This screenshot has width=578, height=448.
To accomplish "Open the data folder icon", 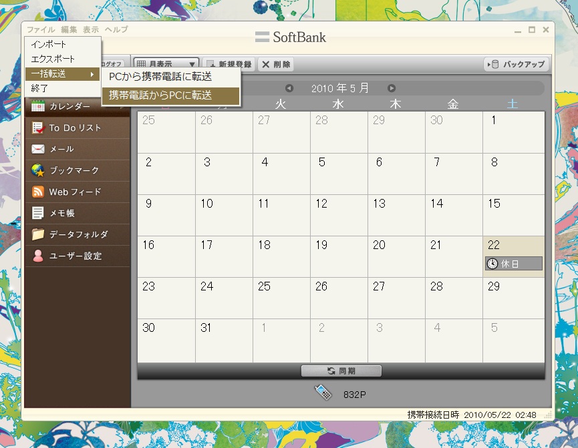I will click(x=38, y=234).
